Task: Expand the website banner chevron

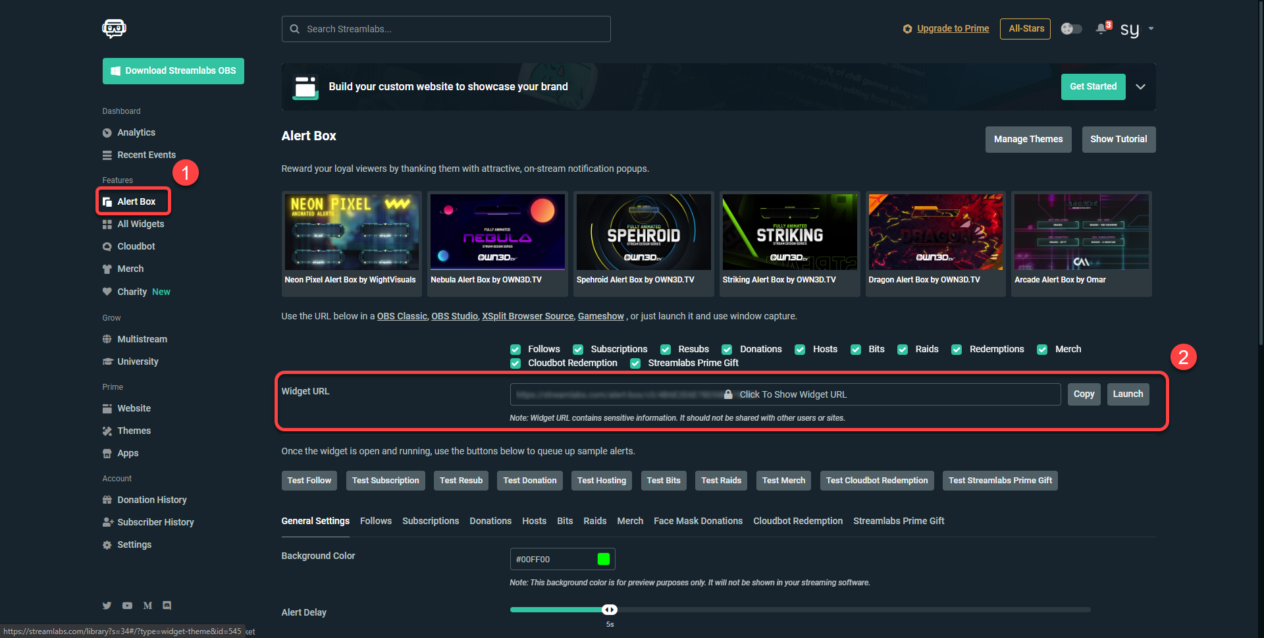Action: click(x=1141, y=87)
